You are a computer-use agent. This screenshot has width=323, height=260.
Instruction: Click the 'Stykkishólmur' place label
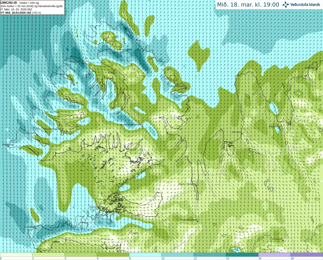[x=96, y=207]
